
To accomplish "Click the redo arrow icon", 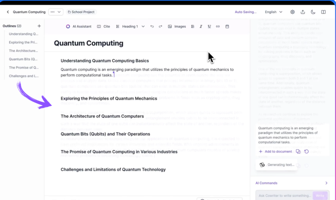I will pyautogui.click(x=160, y=27).
